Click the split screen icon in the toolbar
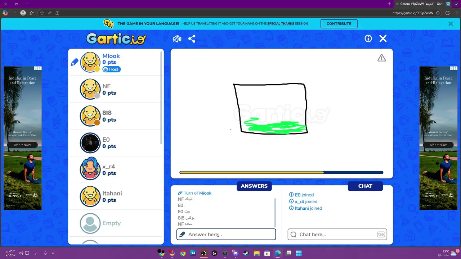The image size is (461, 259). click(57, 13)
